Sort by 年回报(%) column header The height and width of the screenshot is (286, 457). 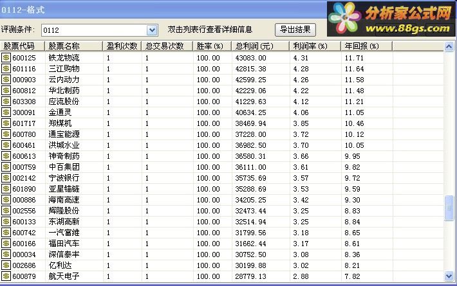pos(367,46)
